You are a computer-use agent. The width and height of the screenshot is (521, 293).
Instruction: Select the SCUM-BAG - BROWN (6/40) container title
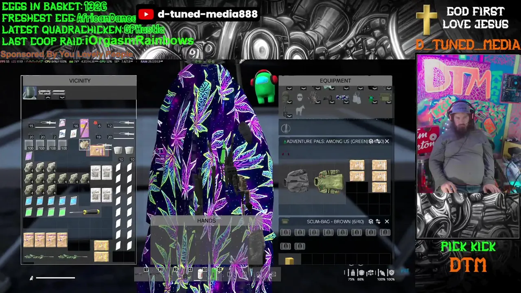click(x=335, y=222)
